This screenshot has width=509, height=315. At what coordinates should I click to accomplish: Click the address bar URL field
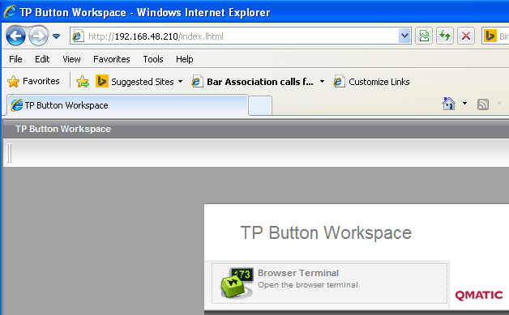(240, 36)
